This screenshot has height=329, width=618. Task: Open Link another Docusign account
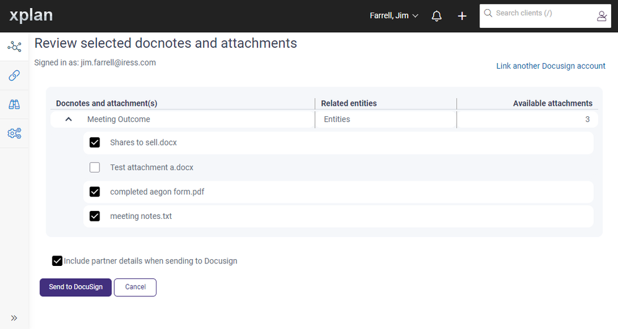(551, 66)
